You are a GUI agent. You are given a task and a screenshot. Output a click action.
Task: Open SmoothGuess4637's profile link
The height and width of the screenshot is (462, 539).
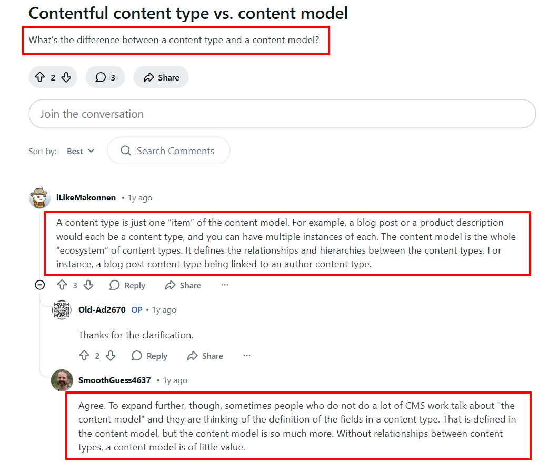114,380
